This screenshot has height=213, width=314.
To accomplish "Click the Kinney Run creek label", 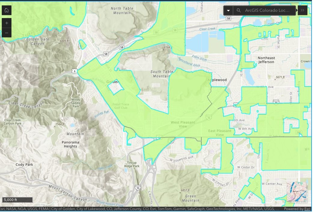I will point(102,114).
